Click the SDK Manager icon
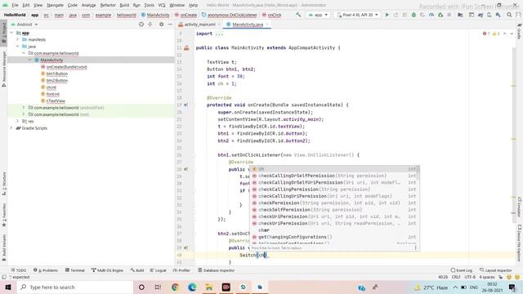 (498, 15)
